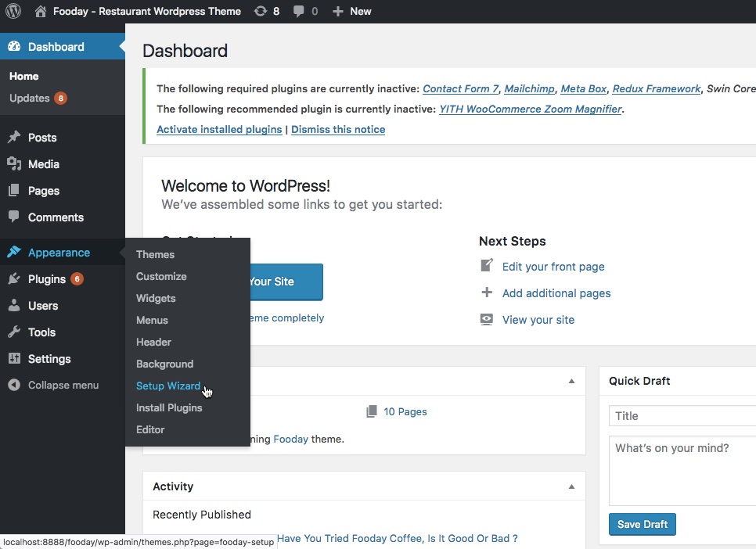The width and height of the screenshot is (756, 549).
Task: Open the Comments menu label in sidebar
Action: click(56, 217)
